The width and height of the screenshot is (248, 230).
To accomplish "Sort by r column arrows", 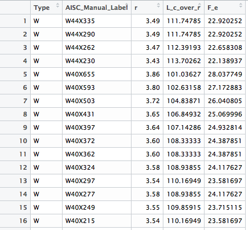I will pyautogui.click(x=158, y=6).
